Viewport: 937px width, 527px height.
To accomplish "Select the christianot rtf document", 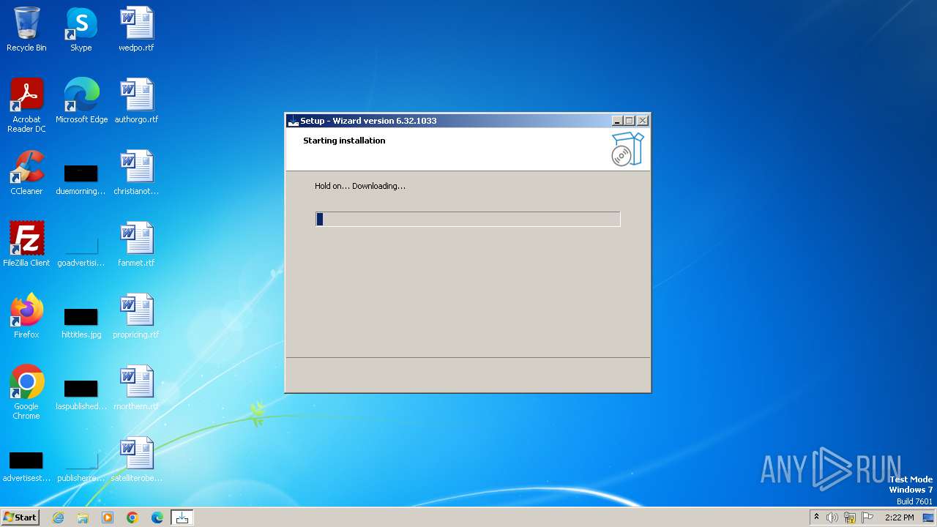I will [x=136, y=173].
